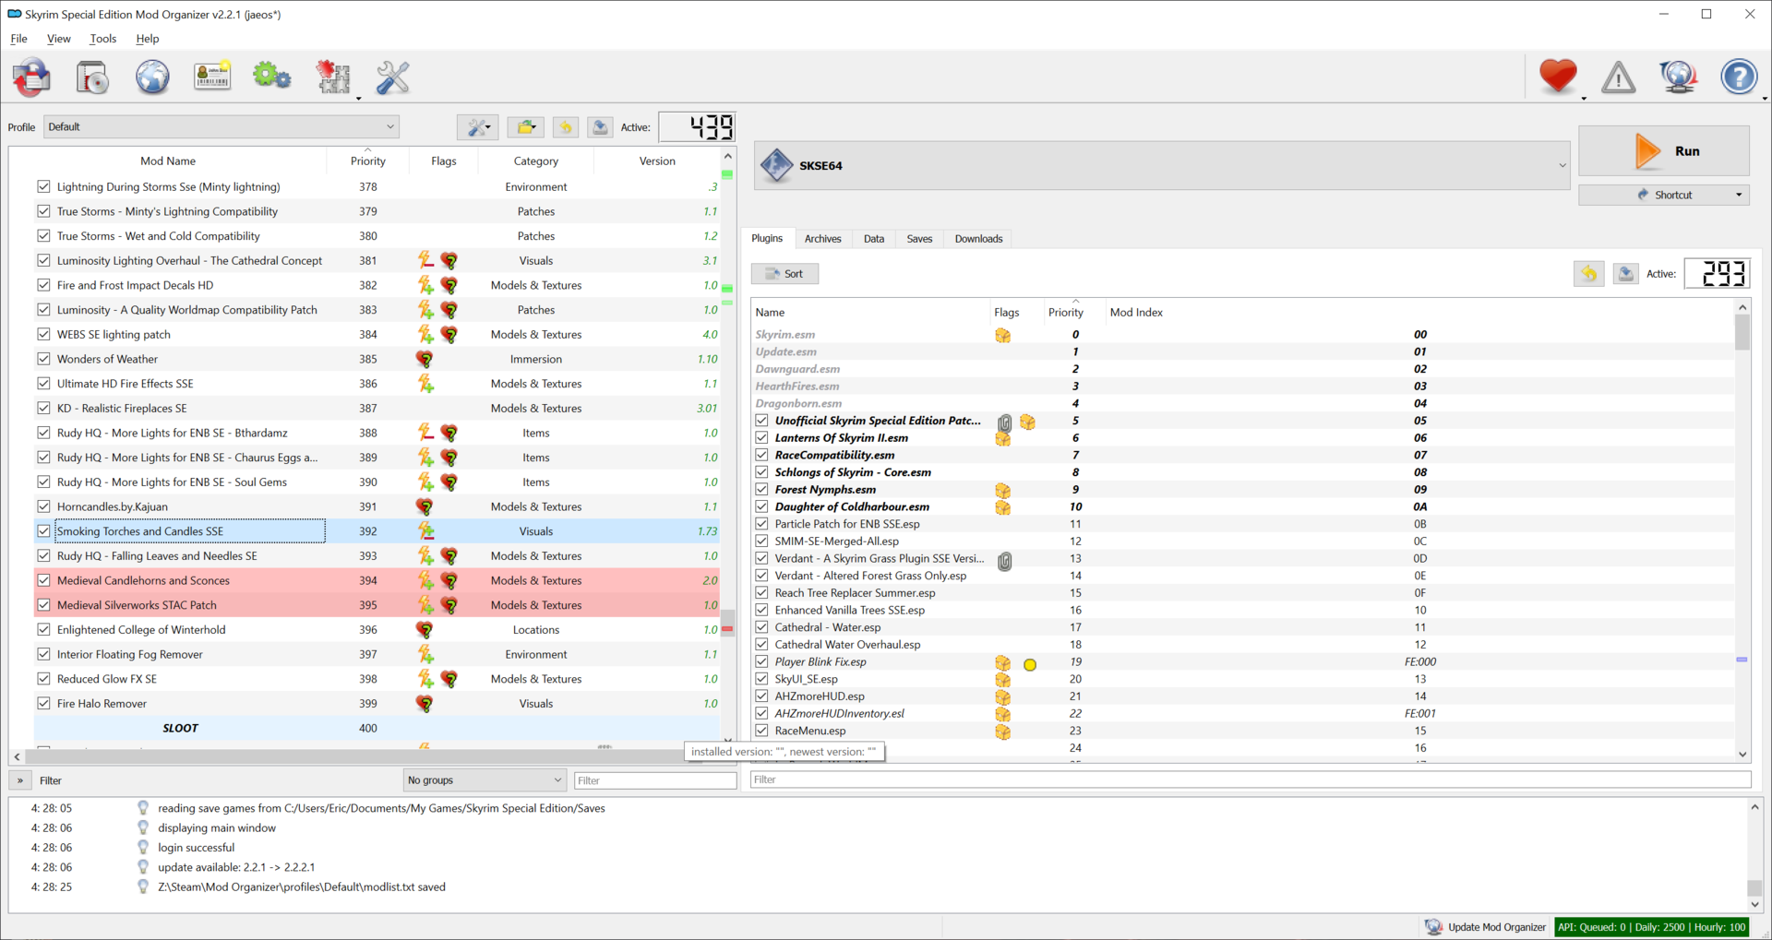The image size is (1772, 940).
Task: Click the blue question mark help icon
Action: pos(1739,77)
